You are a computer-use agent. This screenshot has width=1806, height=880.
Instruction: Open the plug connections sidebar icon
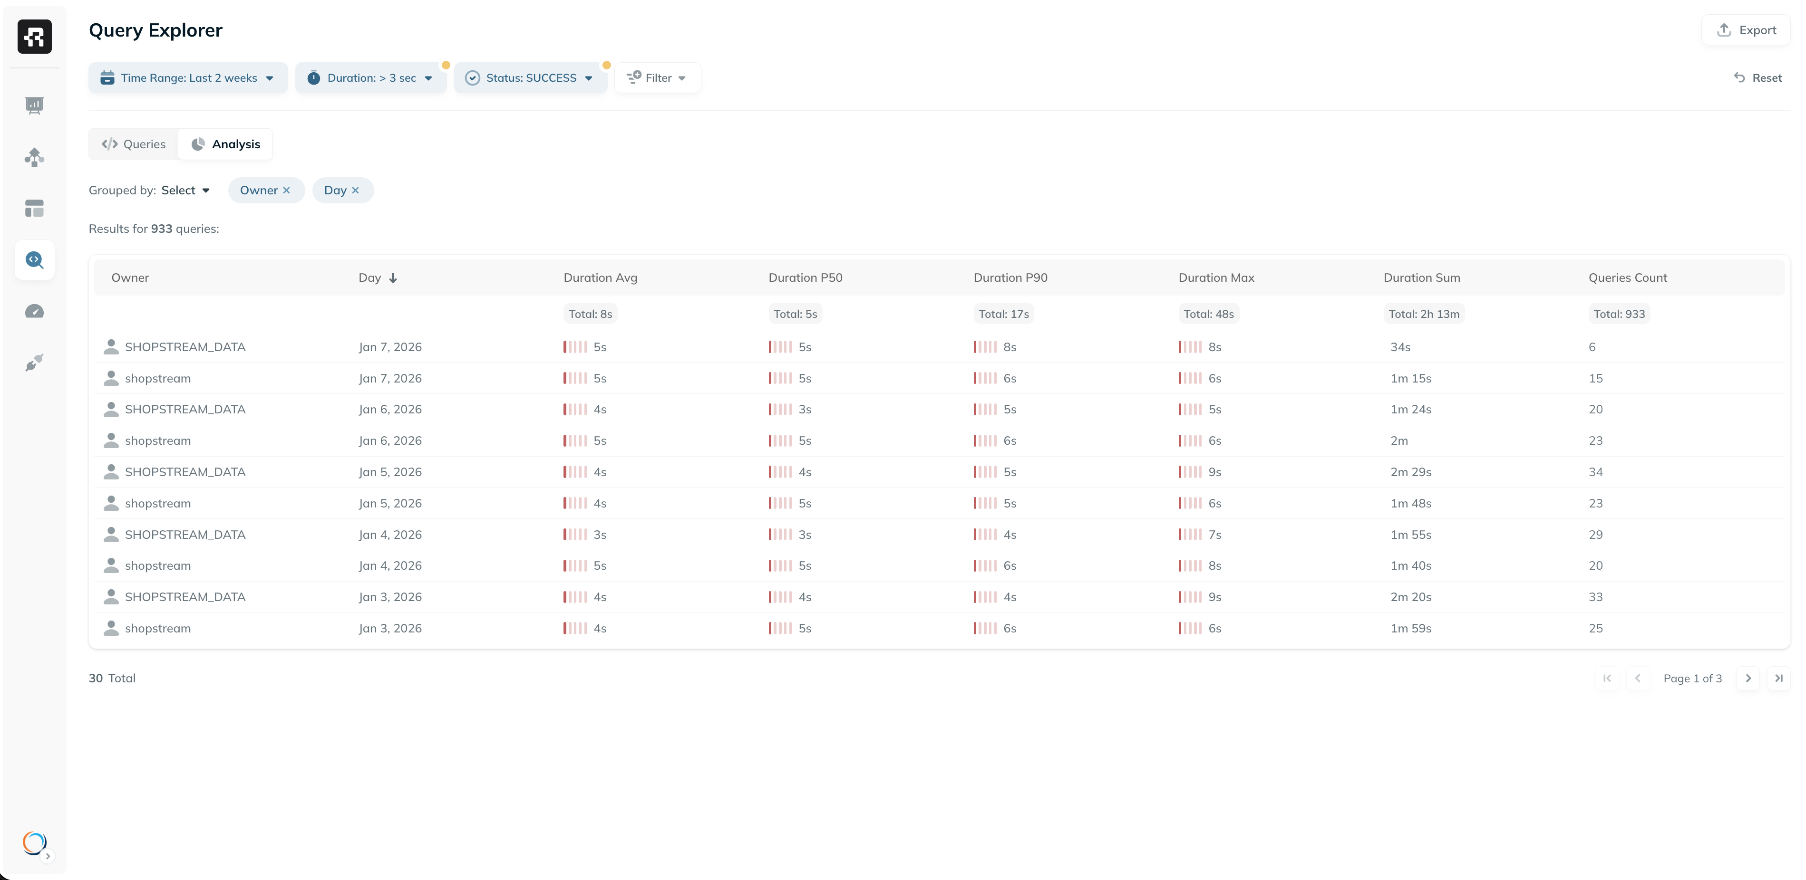(x=34, y=362)
